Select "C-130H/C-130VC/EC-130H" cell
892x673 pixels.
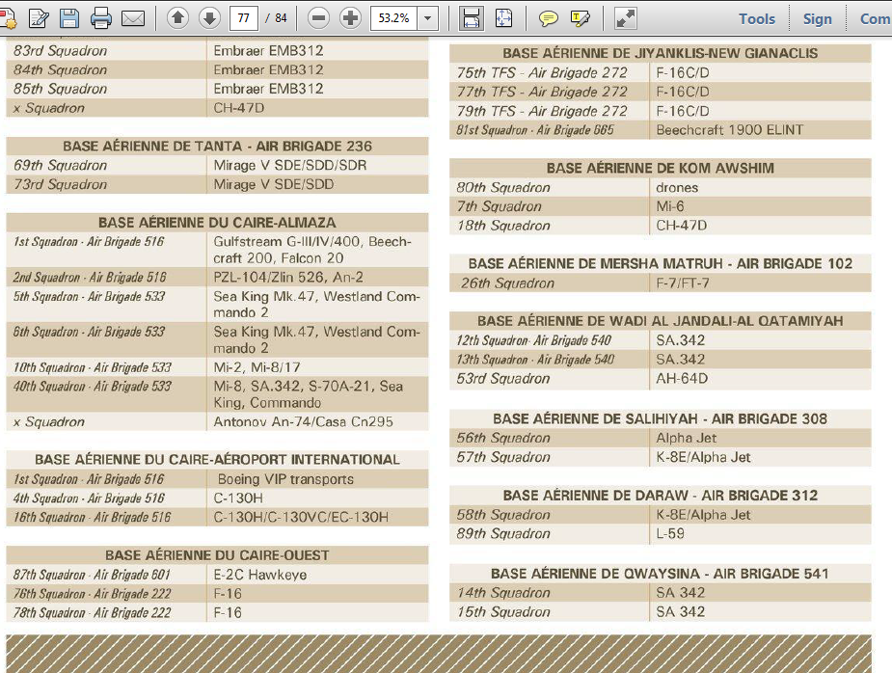[x=301, y=518]
